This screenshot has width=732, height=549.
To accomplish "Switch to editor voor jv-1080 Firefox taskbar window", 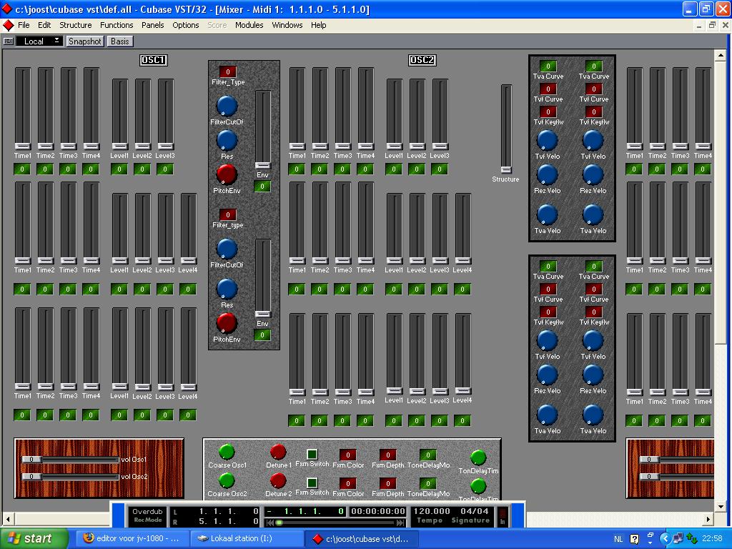I will pos(131,539).
